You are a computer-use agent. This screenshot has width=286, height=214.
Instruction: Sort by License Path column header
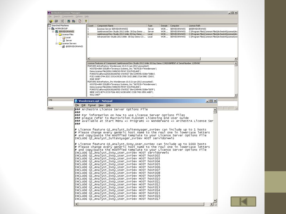(x=213, y=26)
